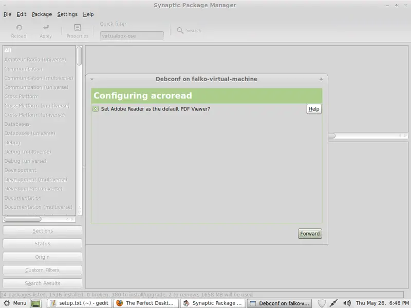Click the show desktop icon in taskbar
The height and width of the screenshot is (308, 411).
coord(36,303)
